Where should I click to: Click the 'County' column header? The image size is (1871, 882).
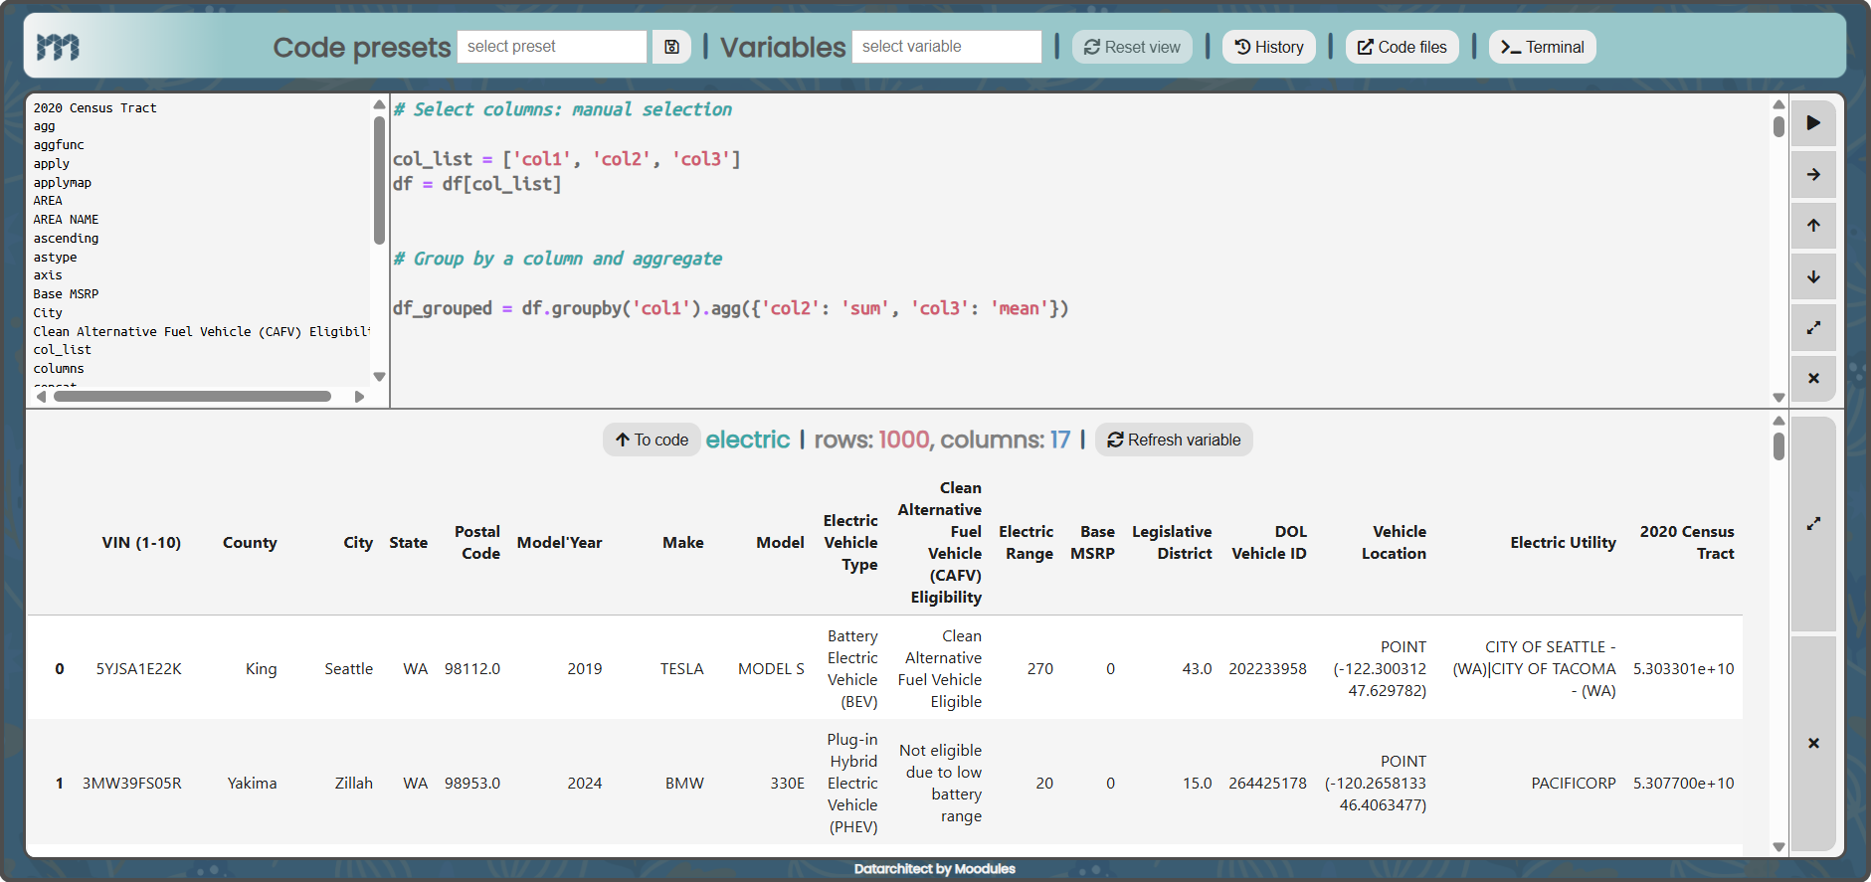pyautogui.click(x=250, y=543)
